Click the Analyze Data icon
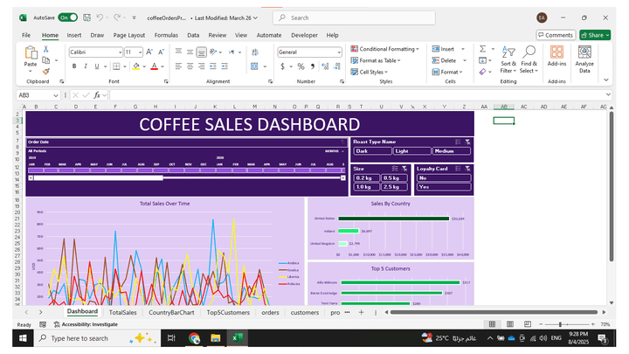This screenshot has height=354, width=629. click(584, 58)
